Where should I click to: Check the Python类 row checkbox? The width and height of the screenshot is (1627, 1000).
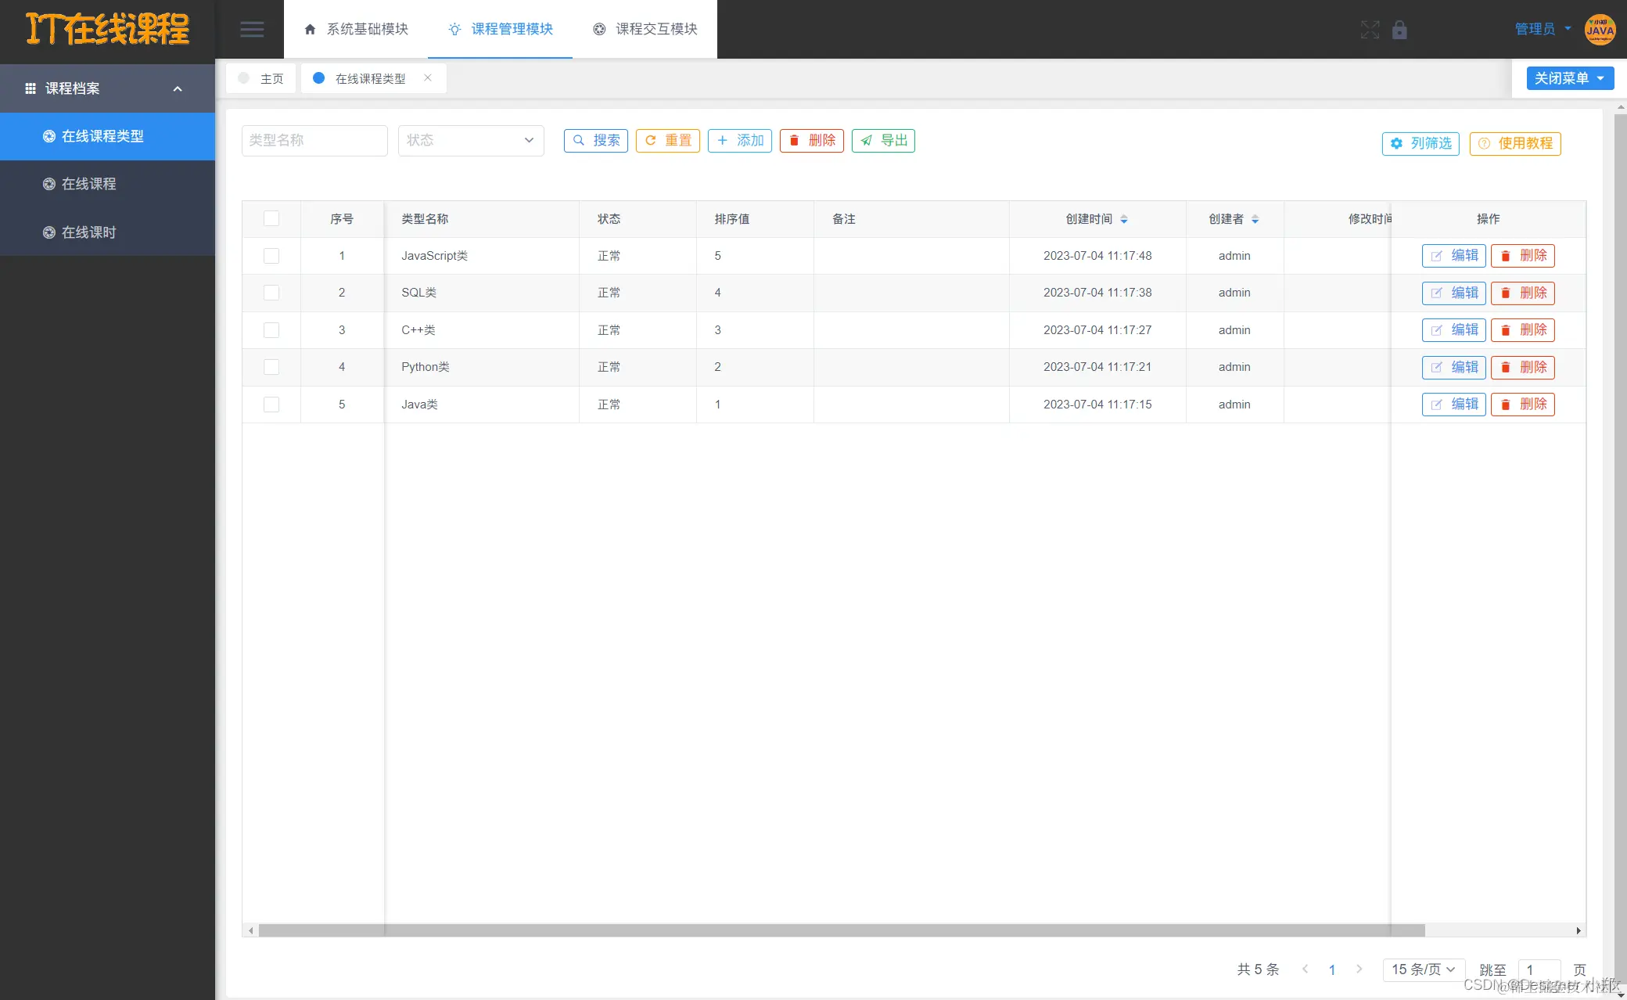pyautogui.click(x=271, y=367)
